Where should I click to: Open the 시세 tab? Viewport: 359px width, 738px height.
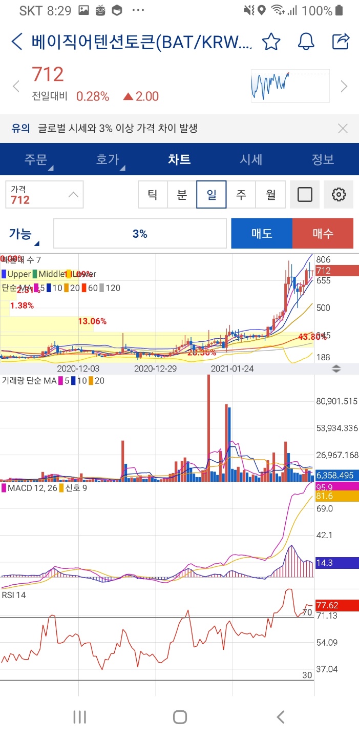[251, 159]
